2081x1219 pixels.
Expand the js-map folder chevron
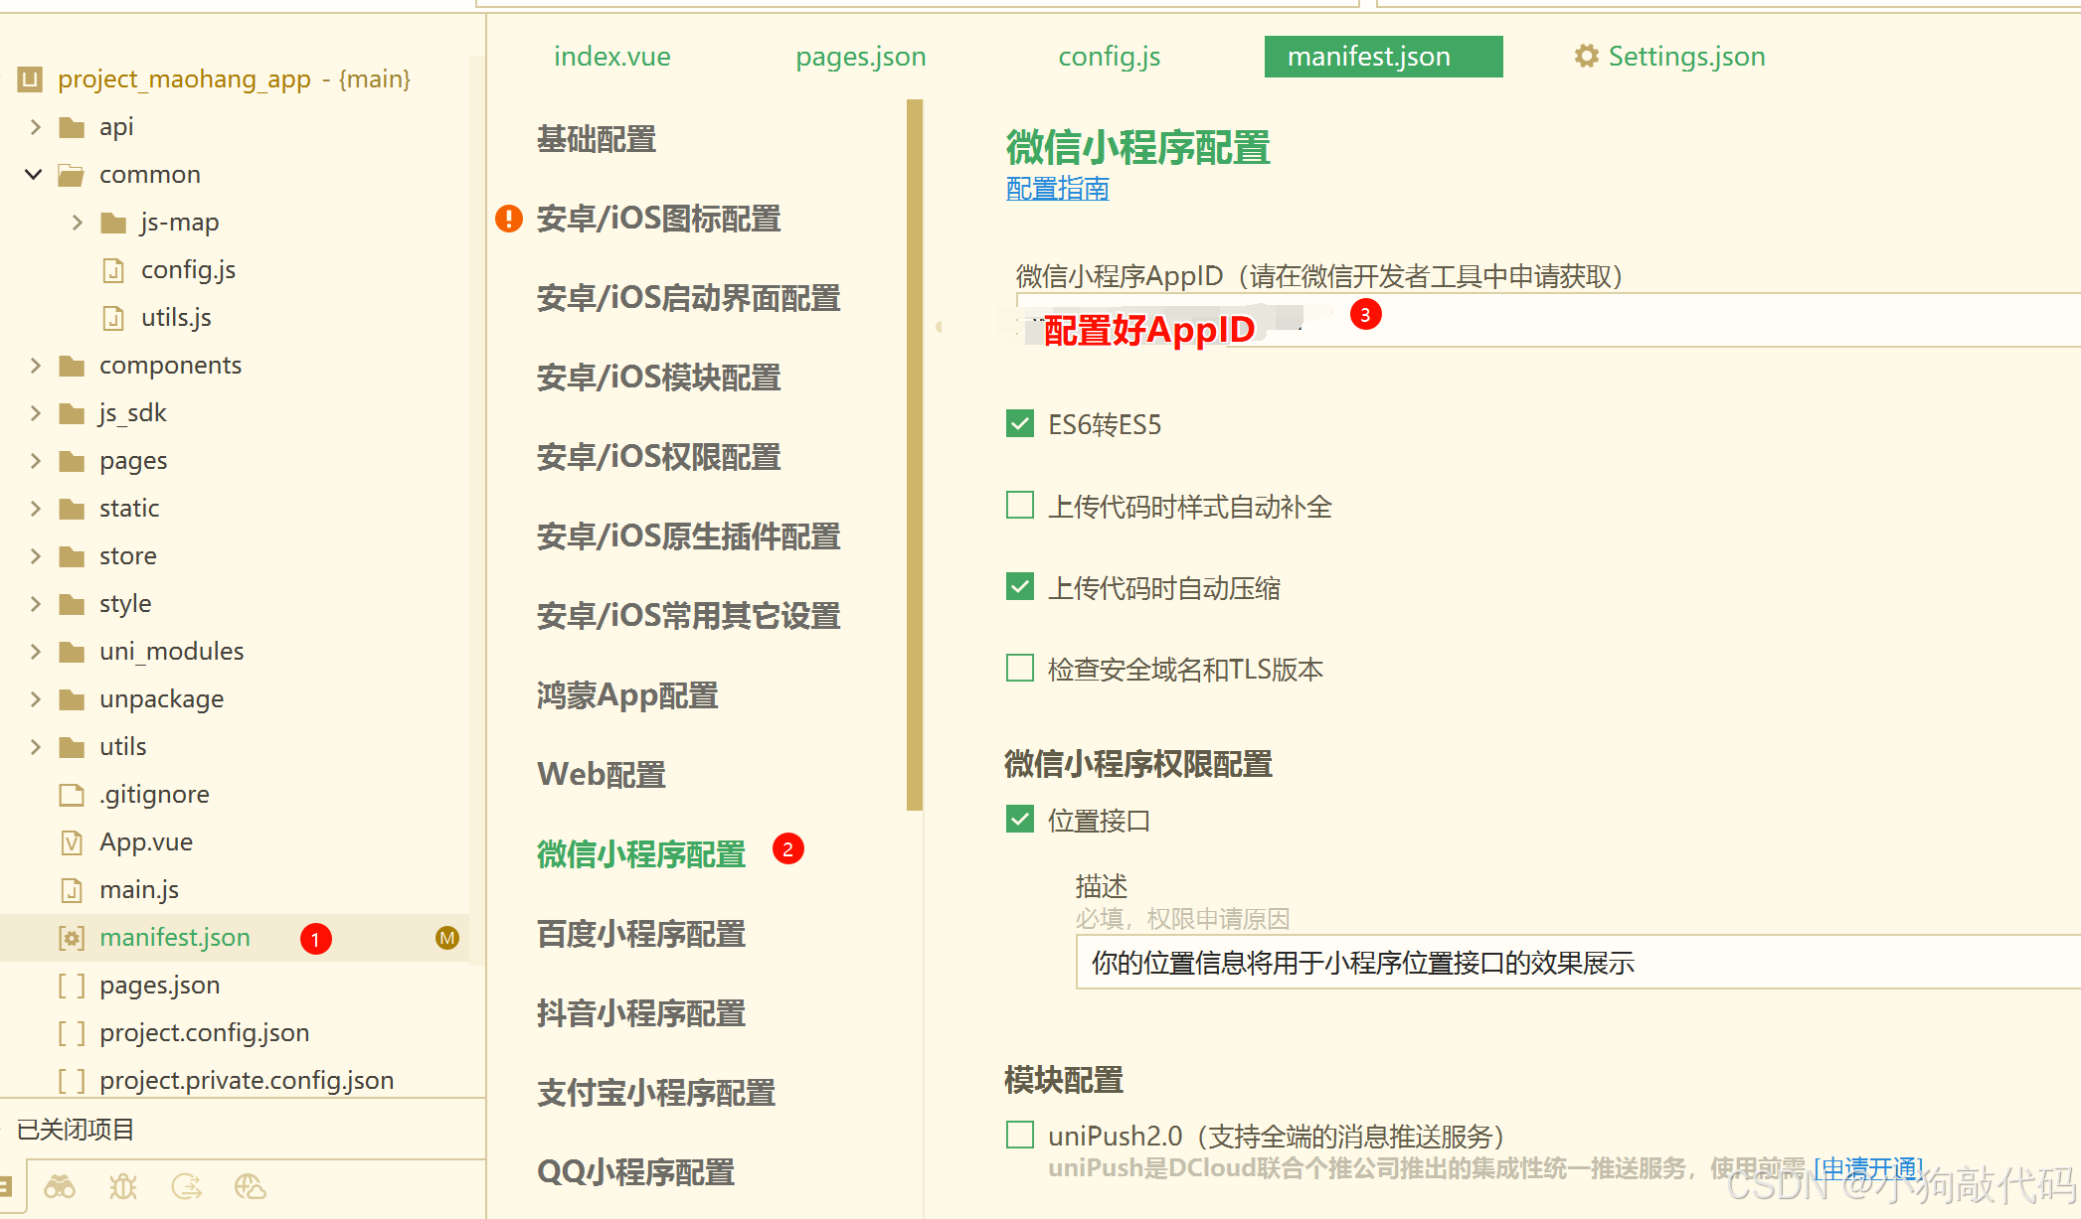(77, 223)
